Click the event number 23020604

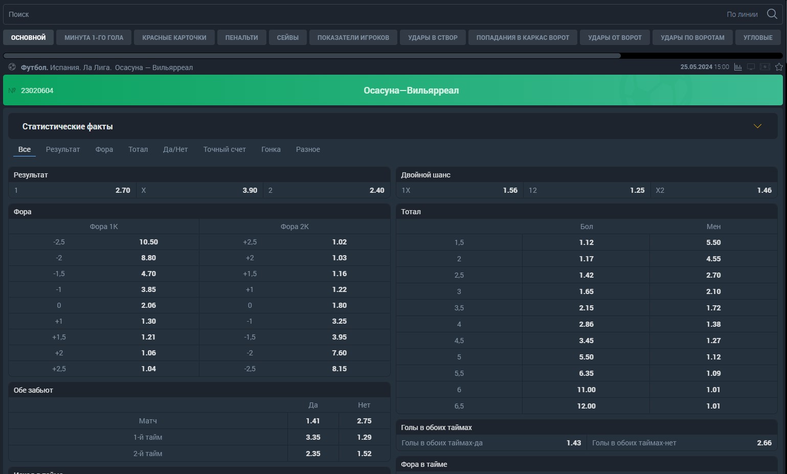(x=37, y=91)
